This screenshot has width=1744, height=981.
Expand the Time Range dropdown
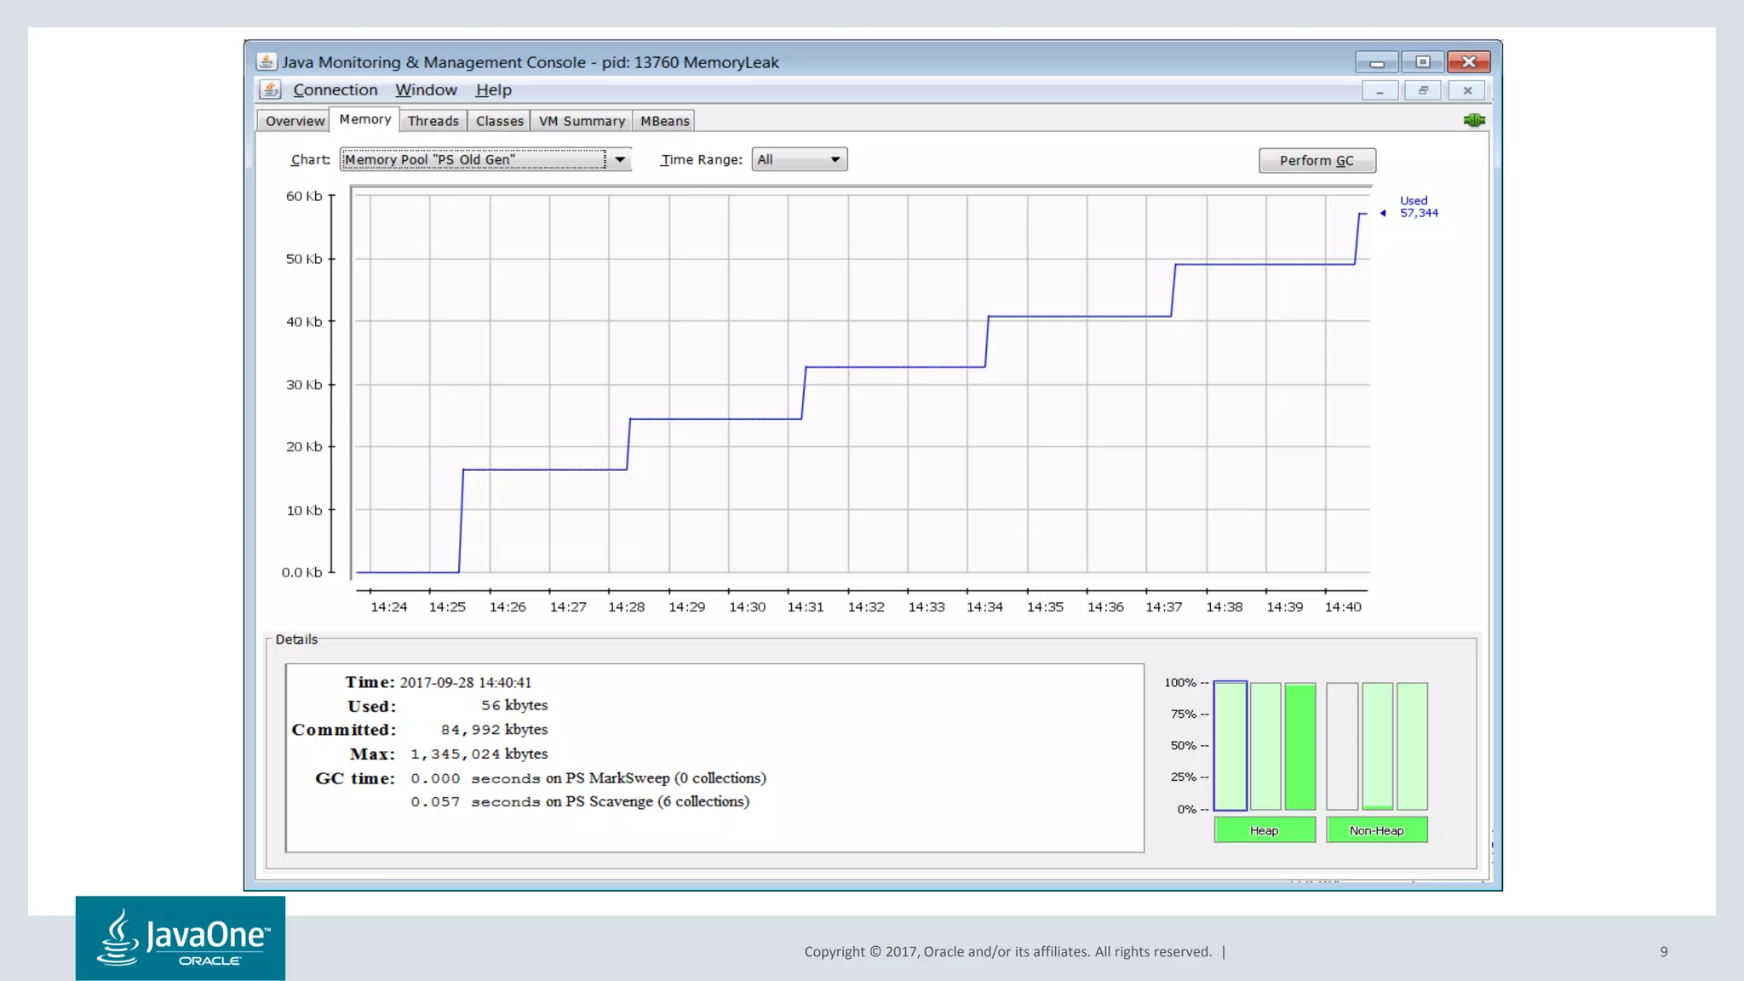click(799, 159)
